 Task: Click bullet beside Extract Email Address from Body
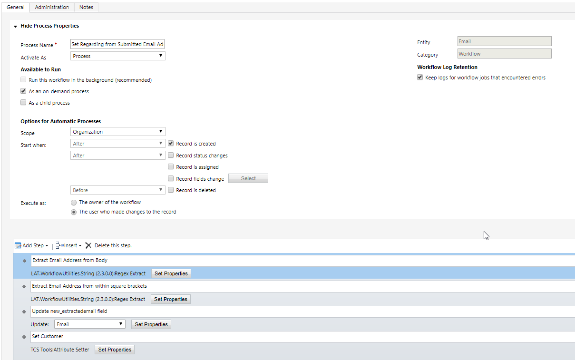pos(24,261)
